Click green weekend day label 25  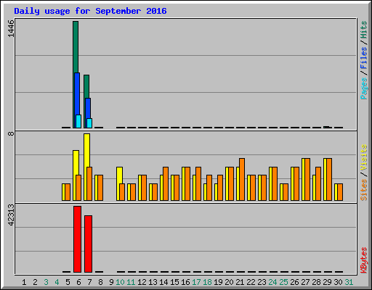283,282
